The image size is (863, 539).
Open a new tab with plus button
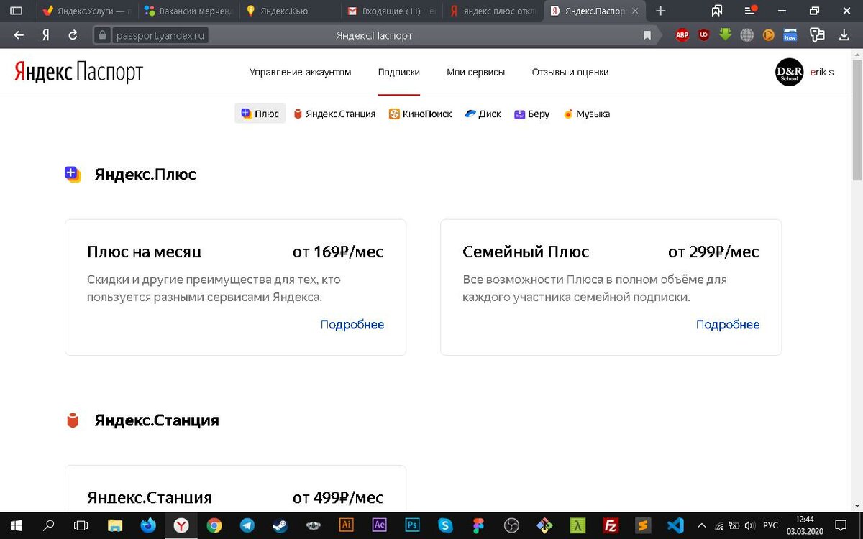pos(661,11)
